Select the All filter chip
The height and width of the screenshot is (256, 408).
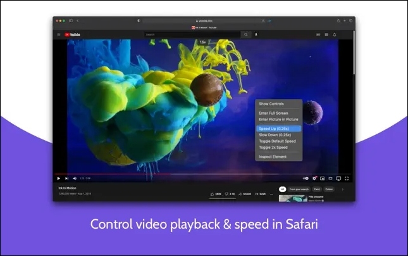tap(282, 189)
